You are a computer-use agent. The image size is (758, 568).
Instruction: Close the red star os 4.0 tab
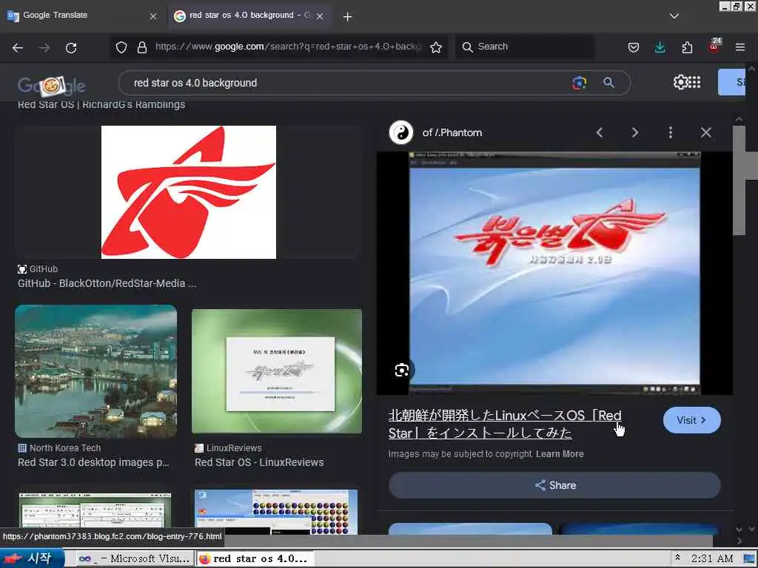pos(320,16)
